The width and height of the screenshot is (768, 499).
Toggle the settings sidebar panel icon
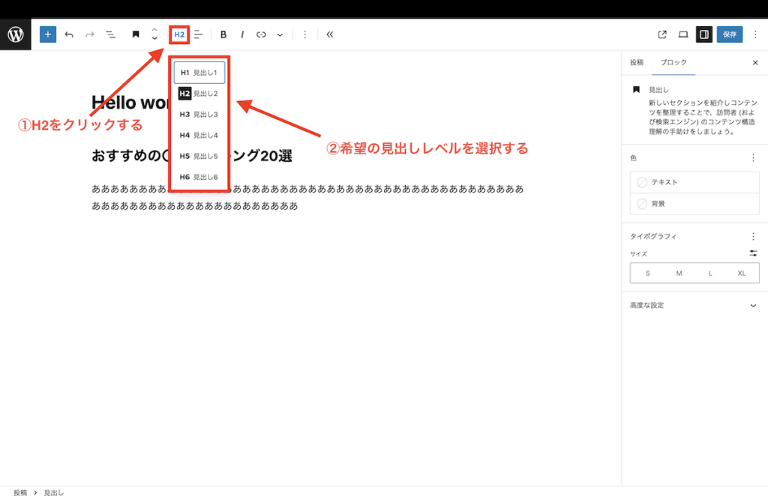[703, 34]
